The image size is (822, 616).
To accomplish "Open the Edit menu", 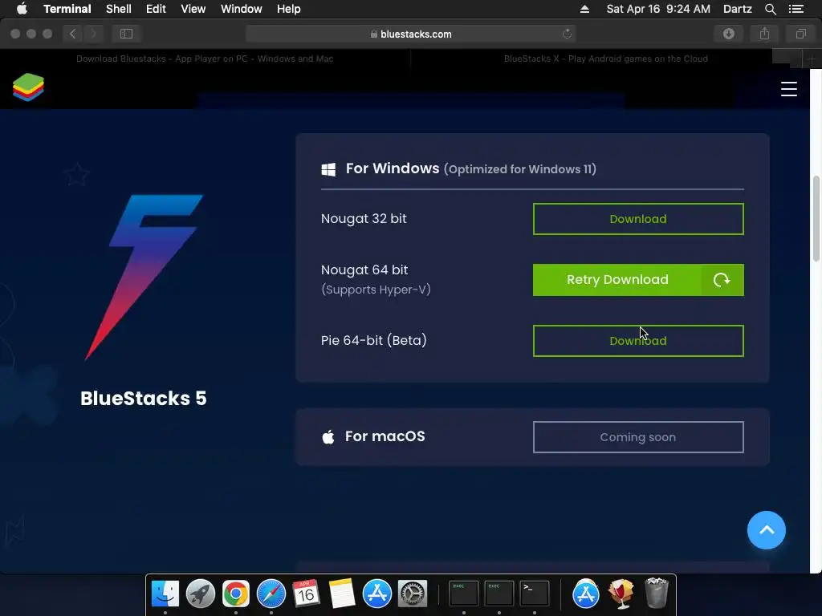I will [x=156, y=9].
